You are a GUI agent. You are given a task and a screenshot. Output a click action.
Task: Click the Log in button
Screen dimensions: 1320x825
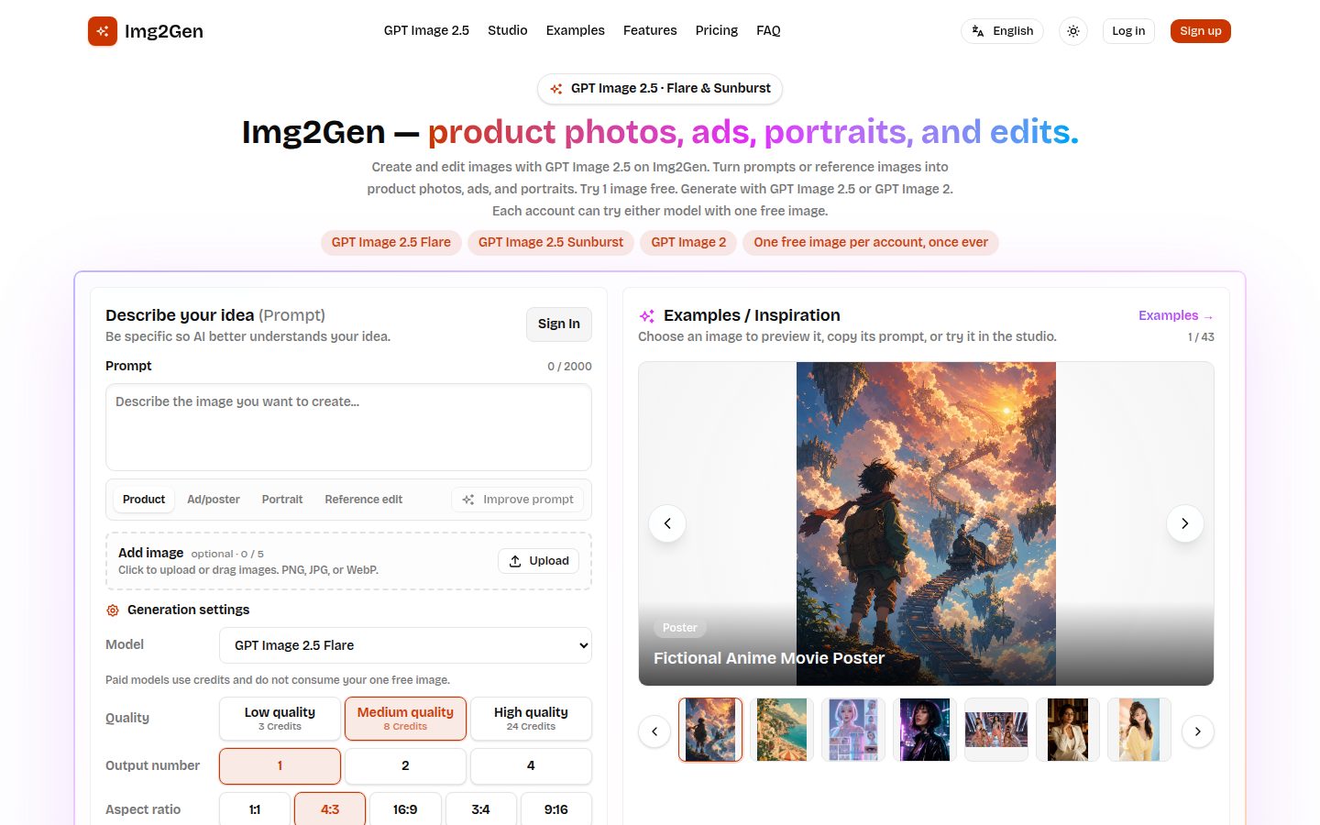point(1128,31)
